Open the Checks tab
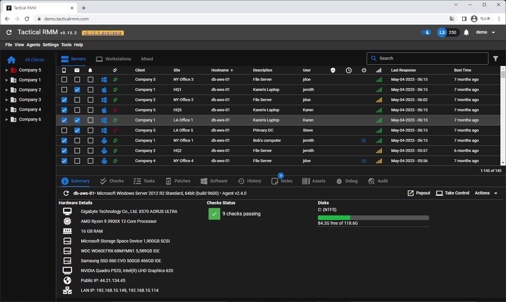This screenshot has height=302, width=506. (112, 181)
